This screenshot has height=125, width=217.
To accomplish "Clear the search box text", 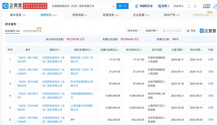I will (113, 6).
